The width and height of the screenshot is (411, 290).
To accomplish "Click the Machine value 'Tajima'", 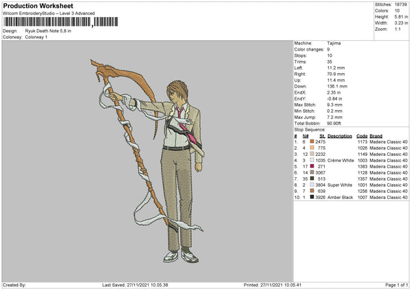I will pyautogui.click(x=334, y=43).
